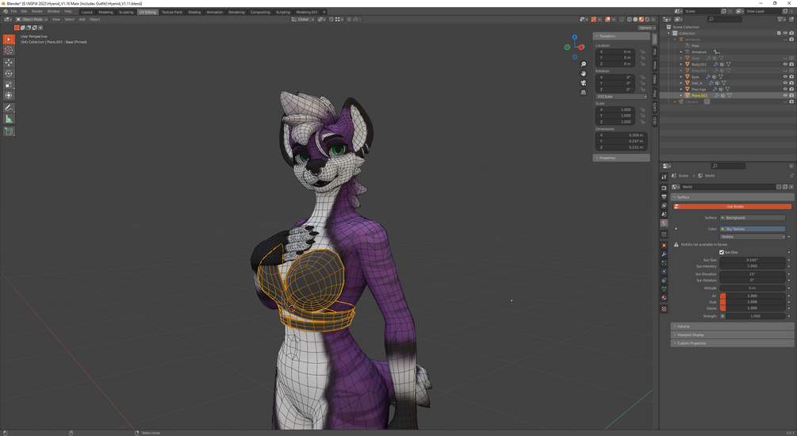This screenshot has width=797, height=436.
Task: Expand the Viewport Display panel
Action: [732, 335]
